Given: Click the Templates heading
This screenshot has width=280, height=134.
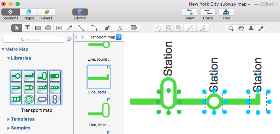Looking at the screenshot, I should [23, 119].
